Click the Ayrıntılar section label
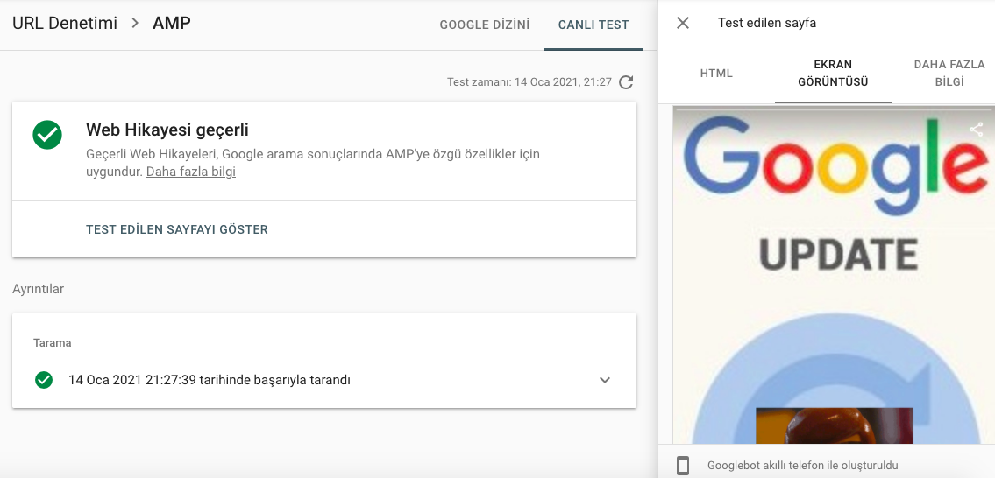The image size is (995, 478). pyautogui.click(x=38, y=289)
